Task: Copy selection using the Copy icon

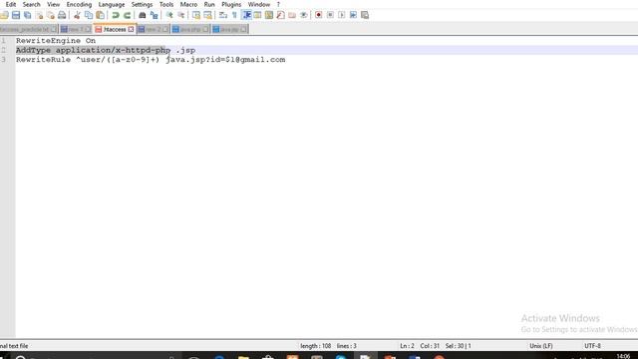Action: click(89, 15)
